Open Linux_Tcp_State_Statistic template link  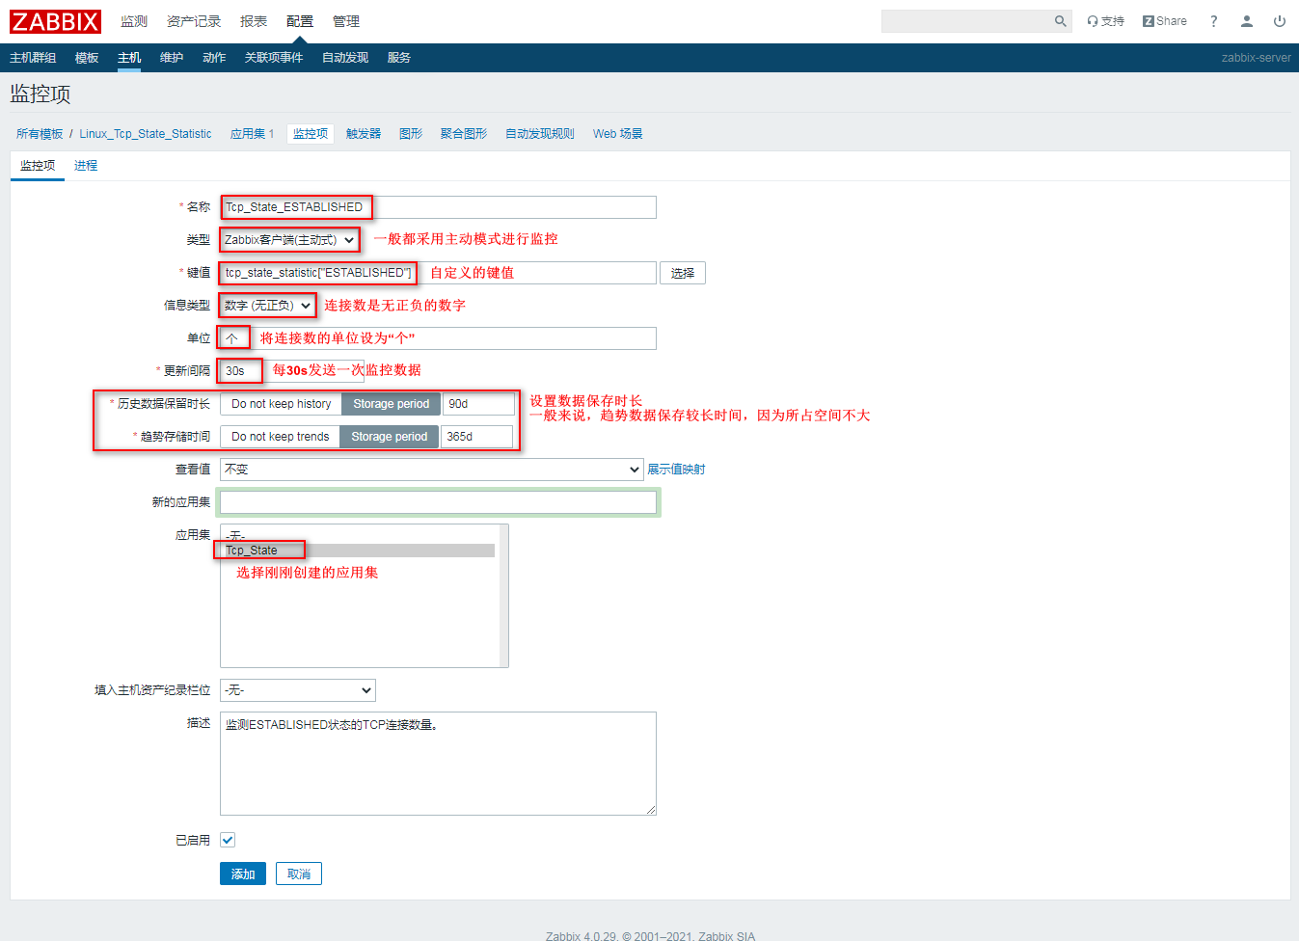(x=146, y=134)
